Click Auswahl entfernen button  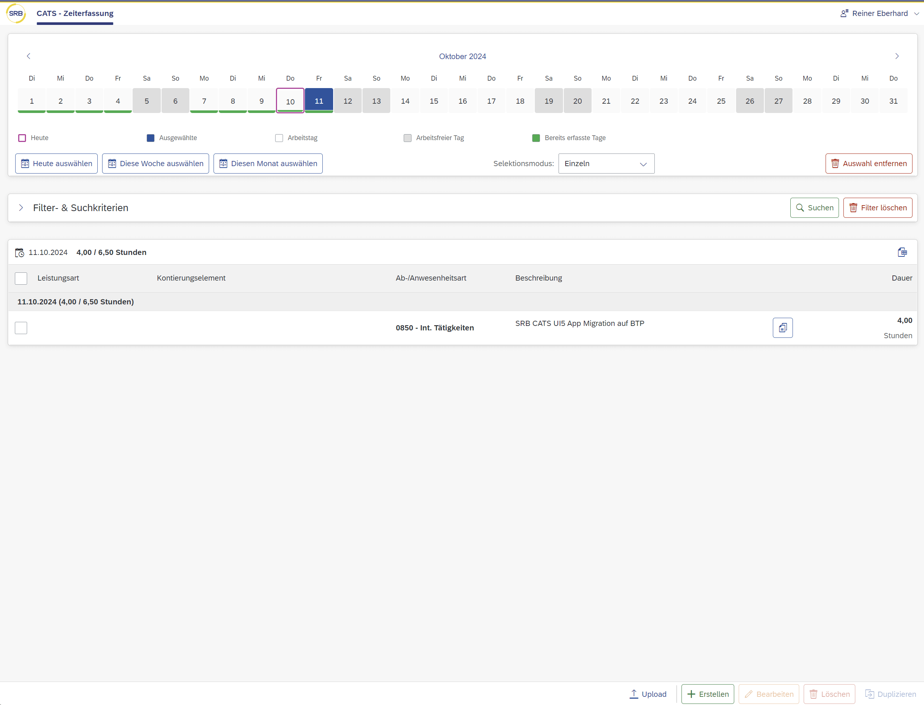(869, 164)
